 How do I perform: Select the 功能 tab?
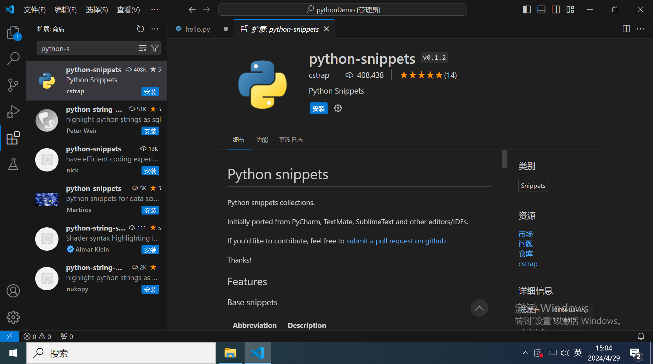tap(262, 140)
